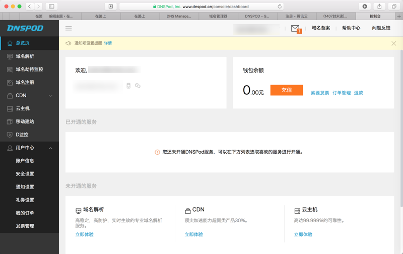Screen dimensions: 403x254
Task: Open the 礼券设置 sidebar item
Action: coord(25,200)
